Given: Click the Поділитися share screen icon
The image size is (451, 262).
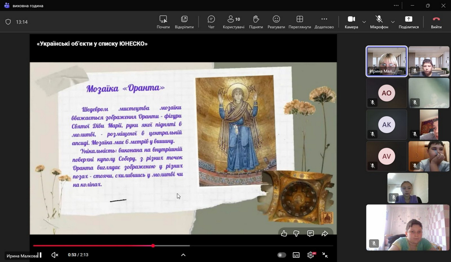Looking at the screenshot, I should coord(408,22).
